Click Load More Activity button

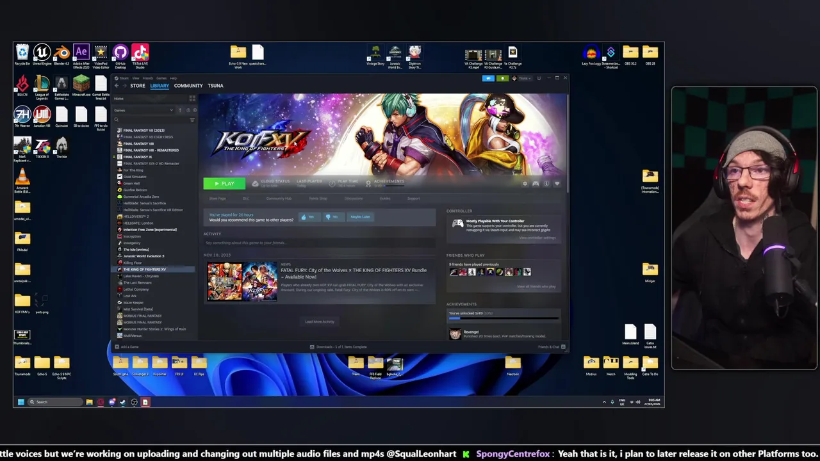pyautogui.click(x=320, y=321)
